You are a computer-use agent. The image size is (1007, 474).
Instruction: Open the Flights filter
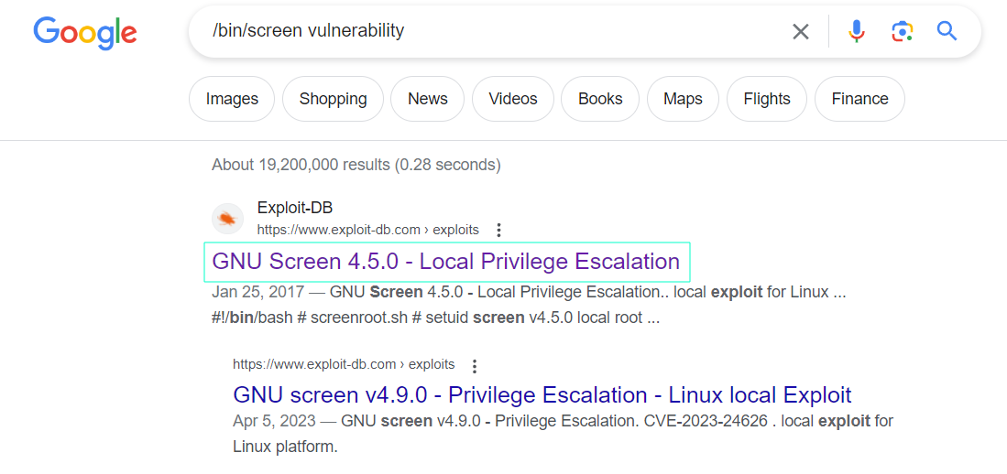tap(767, 99)
